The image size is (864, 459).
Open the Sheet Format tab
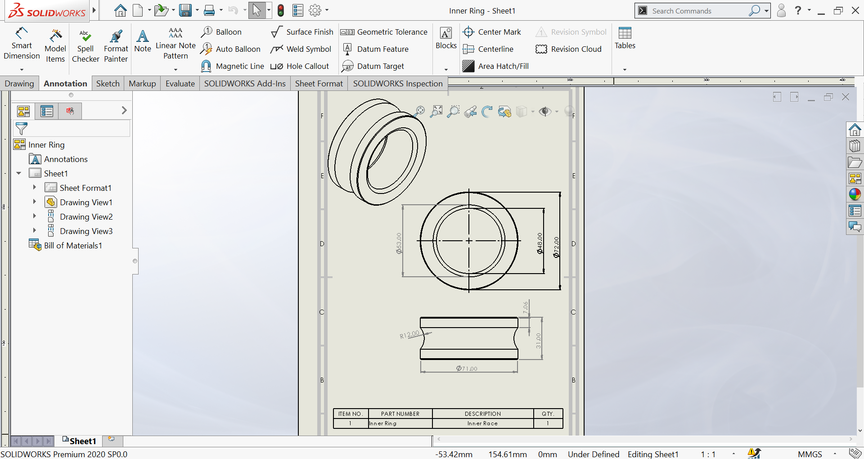[319, 84]
